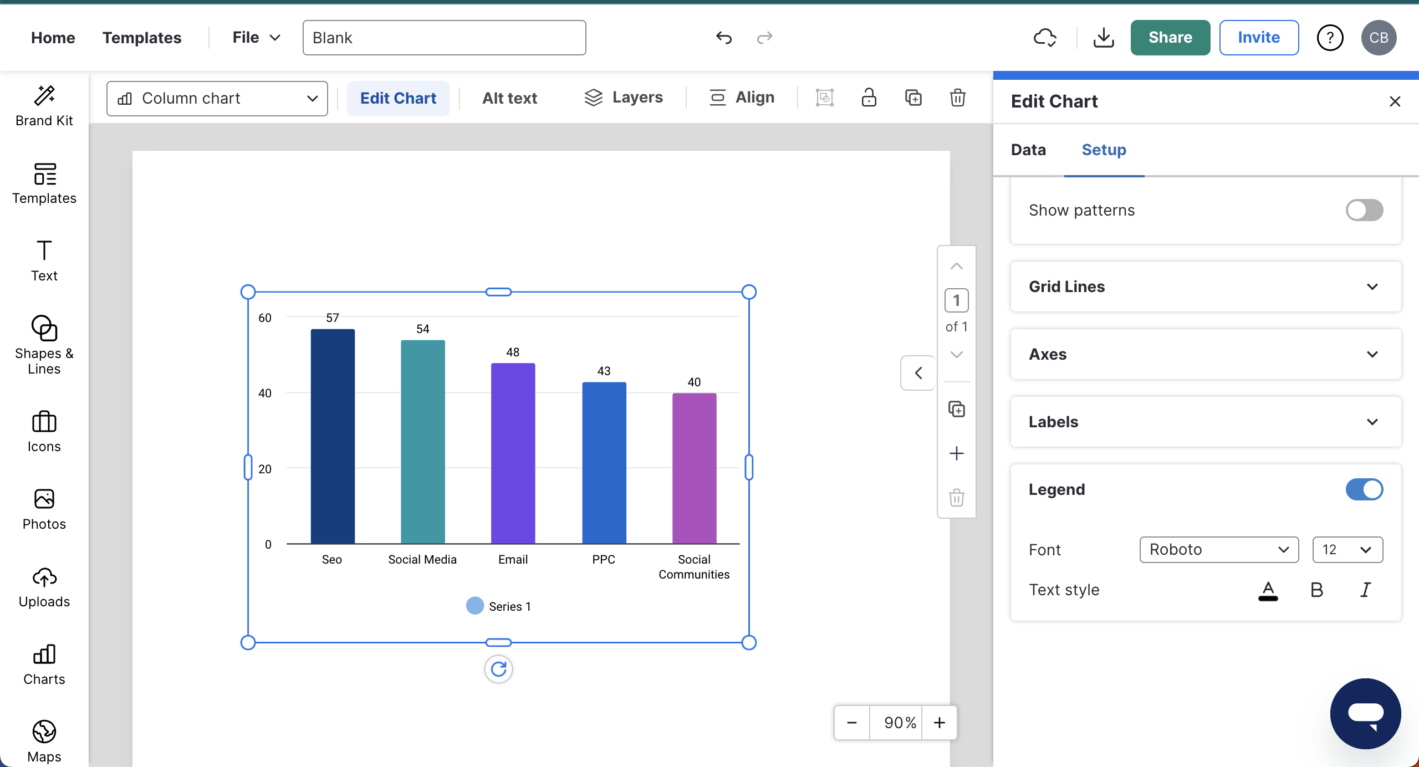Screen dimensions: 1419x767
Task: Delete the chart using the trash icon
Action: click(x=957, y=98)
